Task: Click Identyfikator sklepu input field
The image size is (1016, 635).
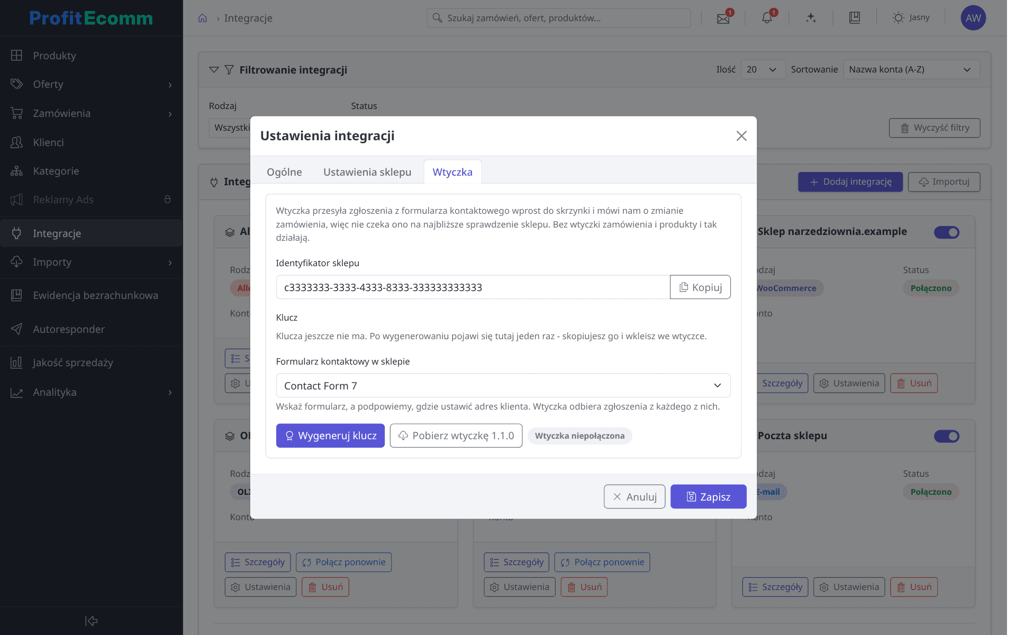Action: tap(473, 287)
